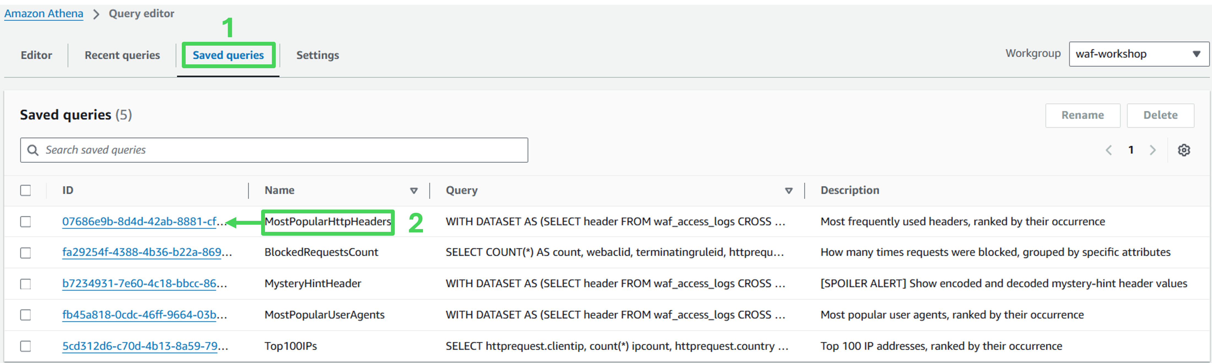Open query ID starting with 07686e9b

coord(140,221)
